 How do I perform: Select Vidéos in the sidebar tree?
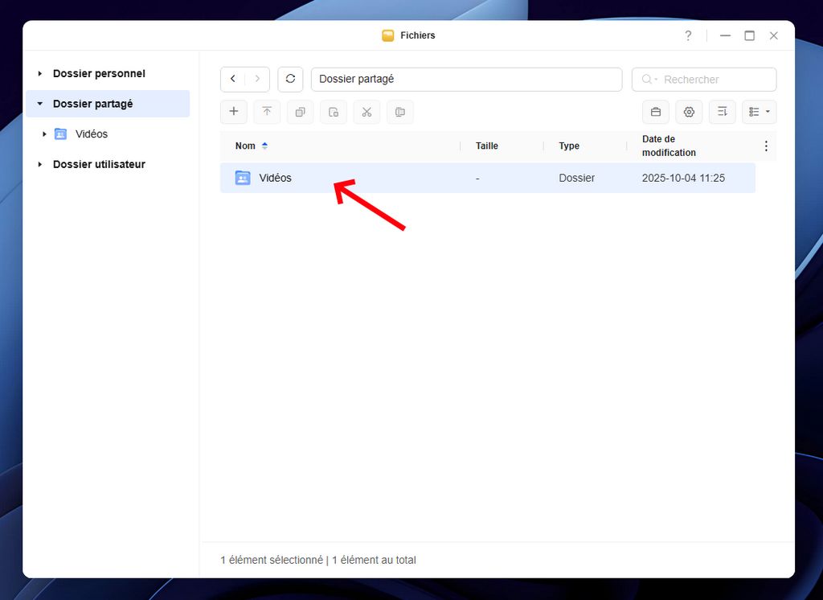91,134
